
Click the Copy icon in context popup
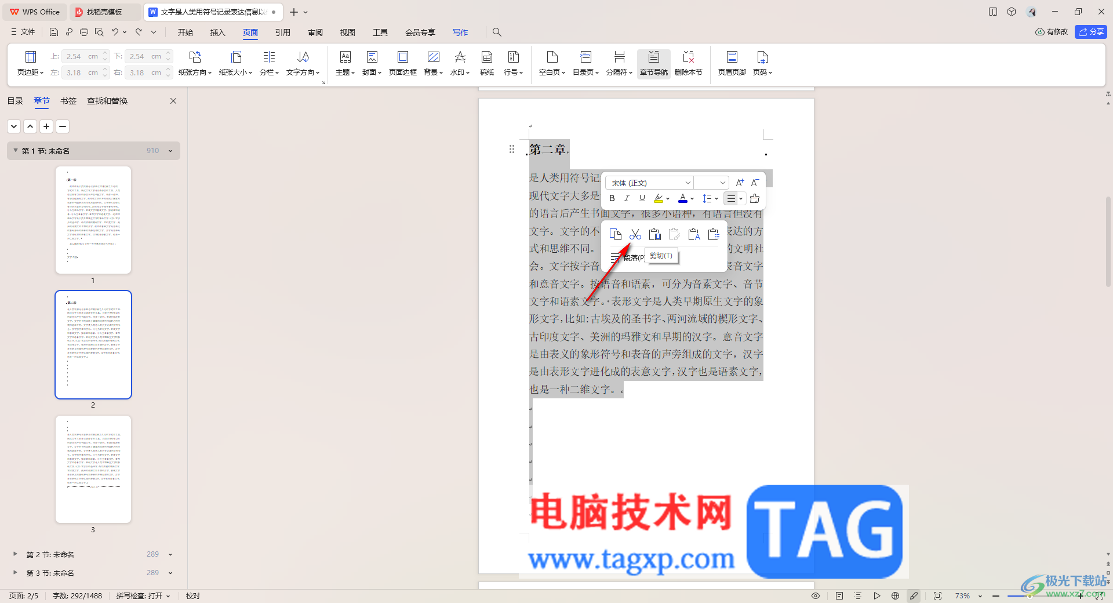[x=616, y=234]
